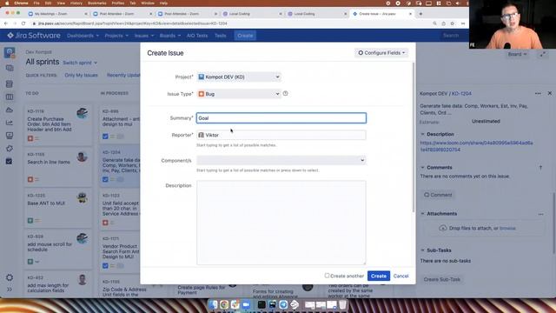Viewport: 556px width, 313px height.
Task: Collapse the Sub-Tasks section
Action: tap(423, 250)
